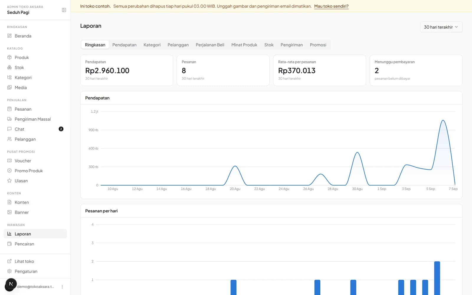The width and height of the screenshot is (472, 295).
Task: Open Pengiriman Massal in the sidebar
Action: (x=35, y=119)
